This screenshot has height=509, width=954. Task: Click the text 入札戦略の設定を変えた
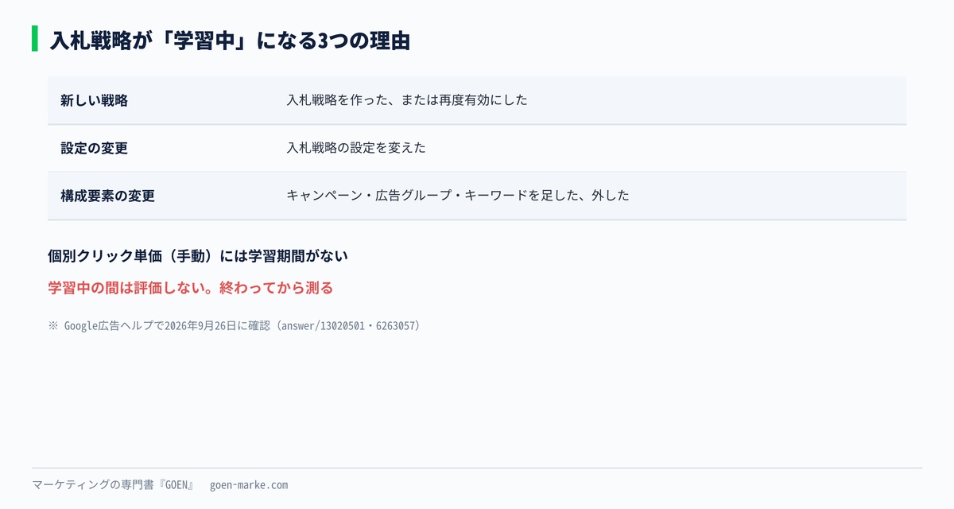tap(356, 148)
